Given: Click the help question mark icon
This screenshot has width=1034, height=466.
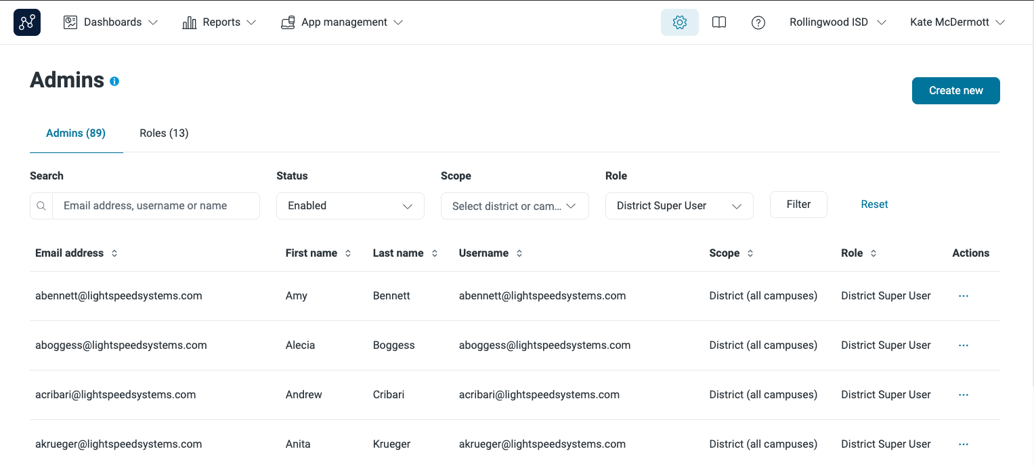Looking at the screenshot, I should [758, 22].
